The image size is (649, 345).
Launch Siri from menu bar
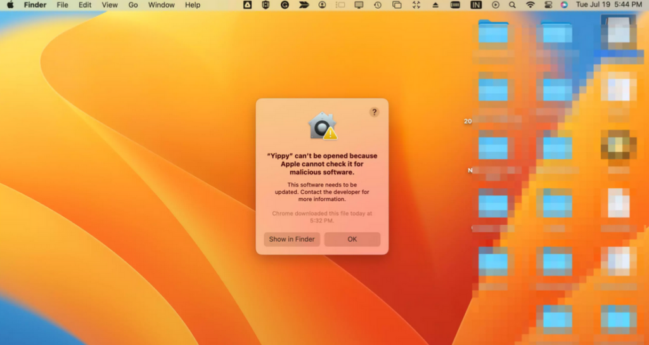tap(564, 5)
